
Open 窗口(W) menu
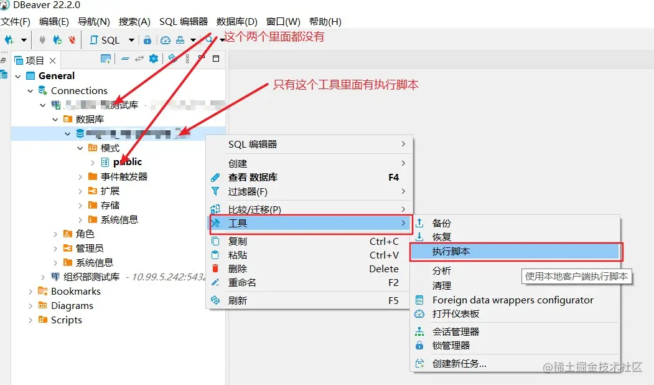[283, 22]
